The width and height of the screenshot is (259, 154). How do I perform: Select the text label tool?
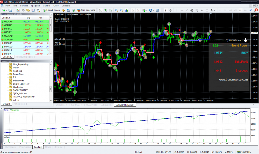coord(207,10)
